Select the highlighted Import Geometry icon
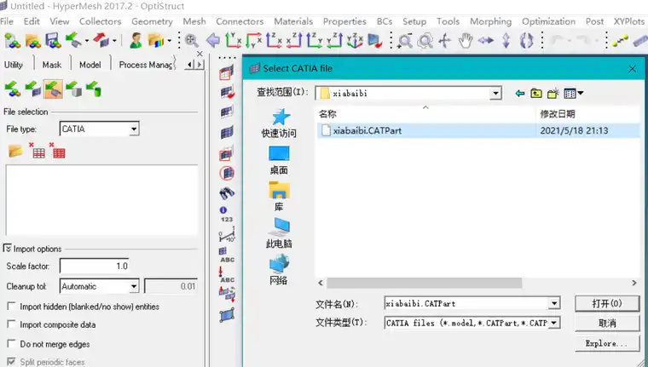Screen dimensions: 648x367 point(53,89)
